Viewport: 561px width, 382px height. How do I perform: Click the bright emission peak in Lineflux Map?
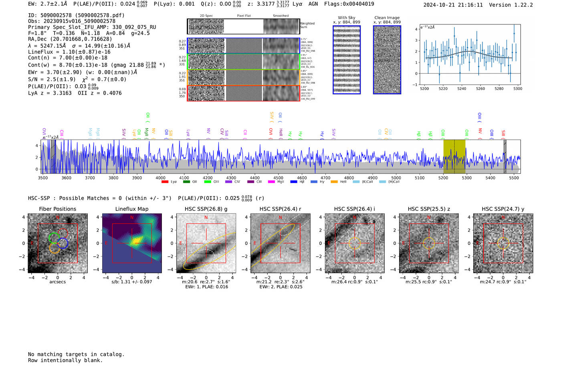(138, 240)
